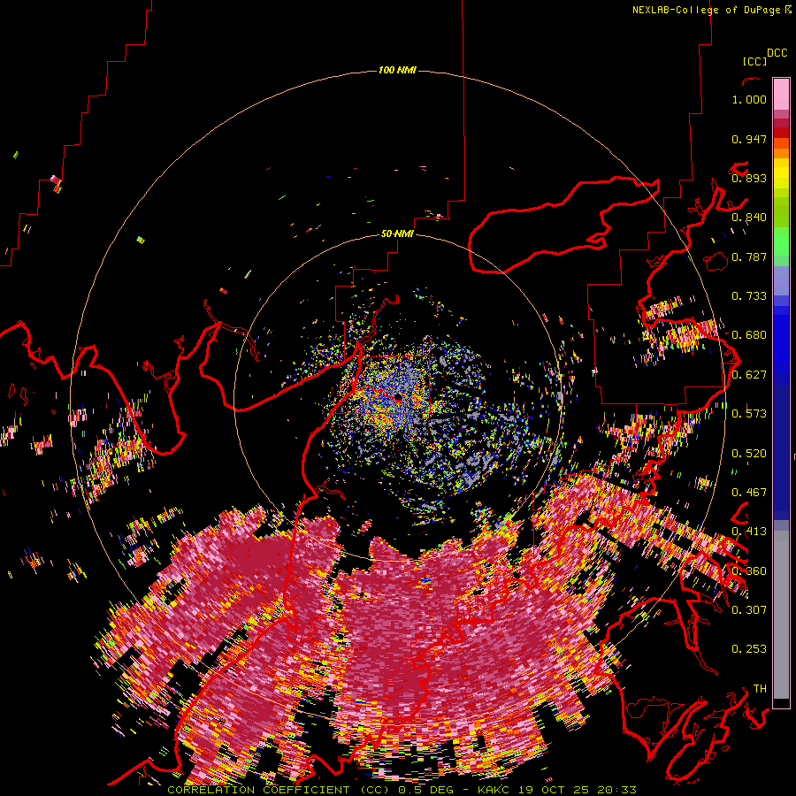Click the [CC] legend unit label

[x=755, y=61]
